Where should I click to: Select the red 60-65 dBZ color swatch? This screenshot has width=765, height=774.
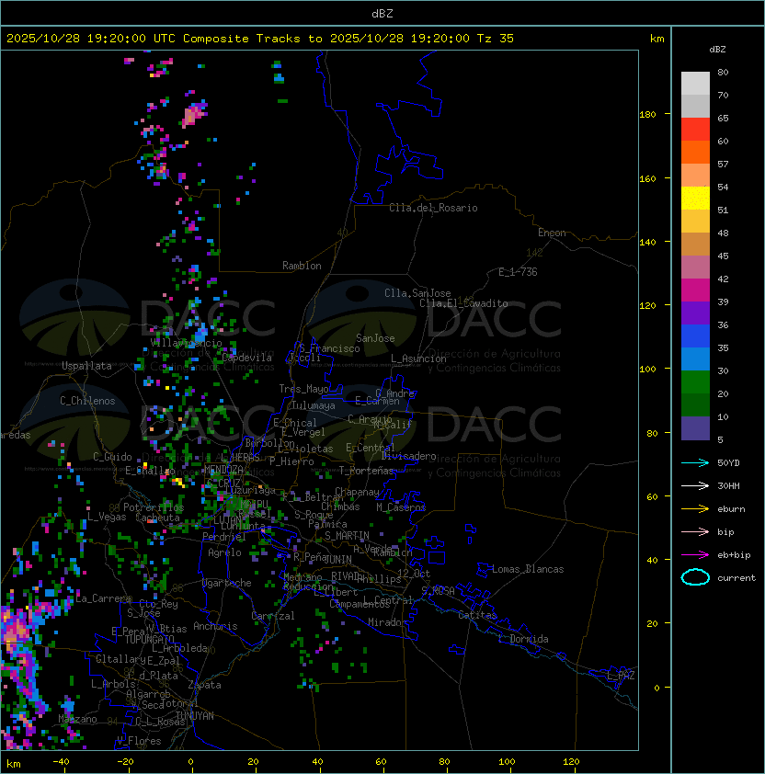[695, 130]
